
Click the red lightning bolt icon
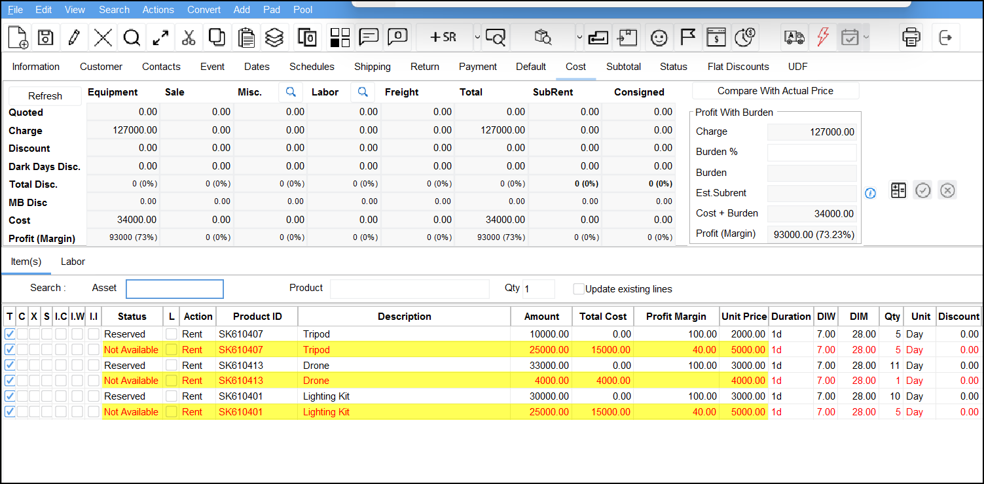pos(822,37)
